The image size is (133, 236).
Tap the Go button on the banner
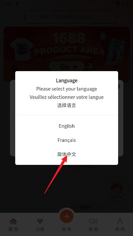click(67, 66)
